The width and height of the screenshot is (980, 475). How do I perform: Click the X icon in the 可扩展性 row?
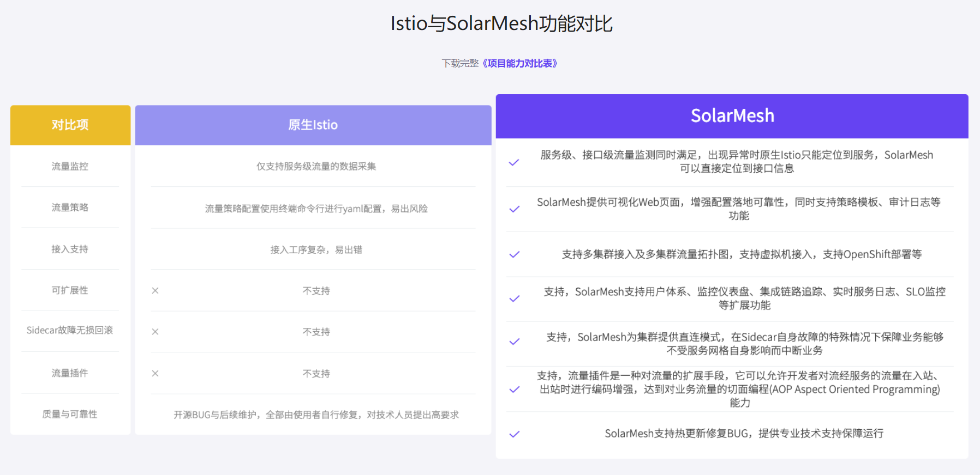point(156,291)
